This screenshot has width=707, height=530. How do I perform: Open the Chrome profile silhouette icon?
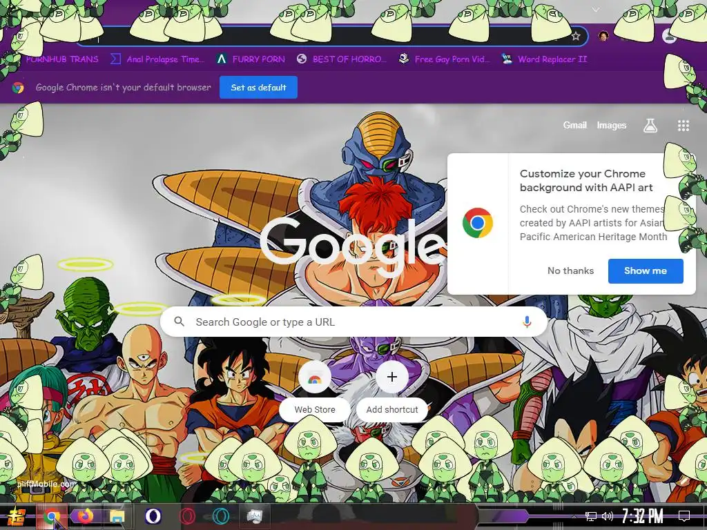pos(669,36)
